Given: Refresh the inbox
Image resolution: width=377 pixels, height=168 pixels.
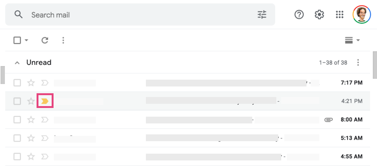Looking at the screenshot, I should tap(45, 40).
